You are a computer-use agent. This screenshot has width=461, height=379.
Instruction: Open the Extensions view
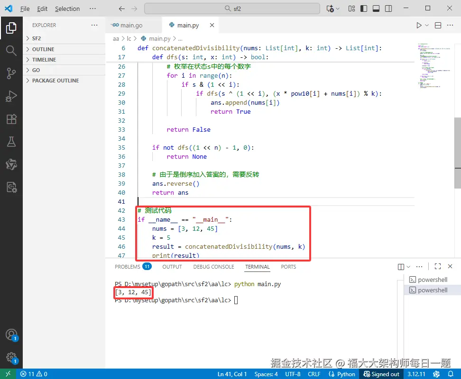pyautogui.click(x=11, y=119)
